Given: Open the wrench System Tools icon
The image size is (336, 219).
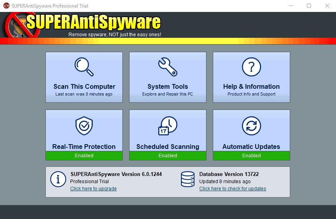Looking at the screenshot, I should tap(168, 67).
